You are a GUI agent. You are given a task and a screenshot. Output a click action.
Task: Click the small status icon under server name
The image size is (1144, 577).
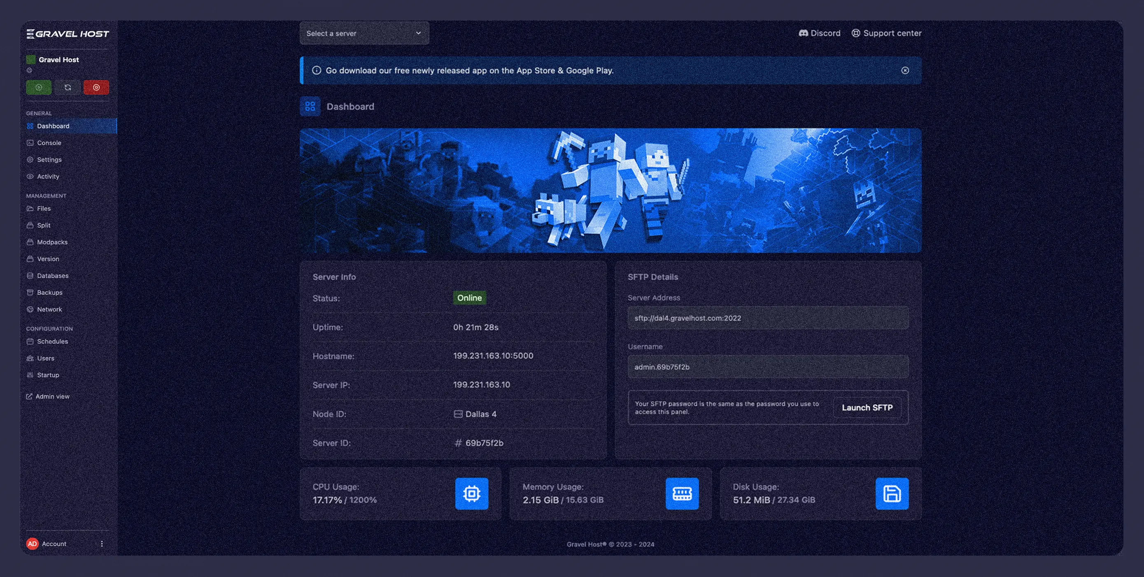(x=29, y=70)
